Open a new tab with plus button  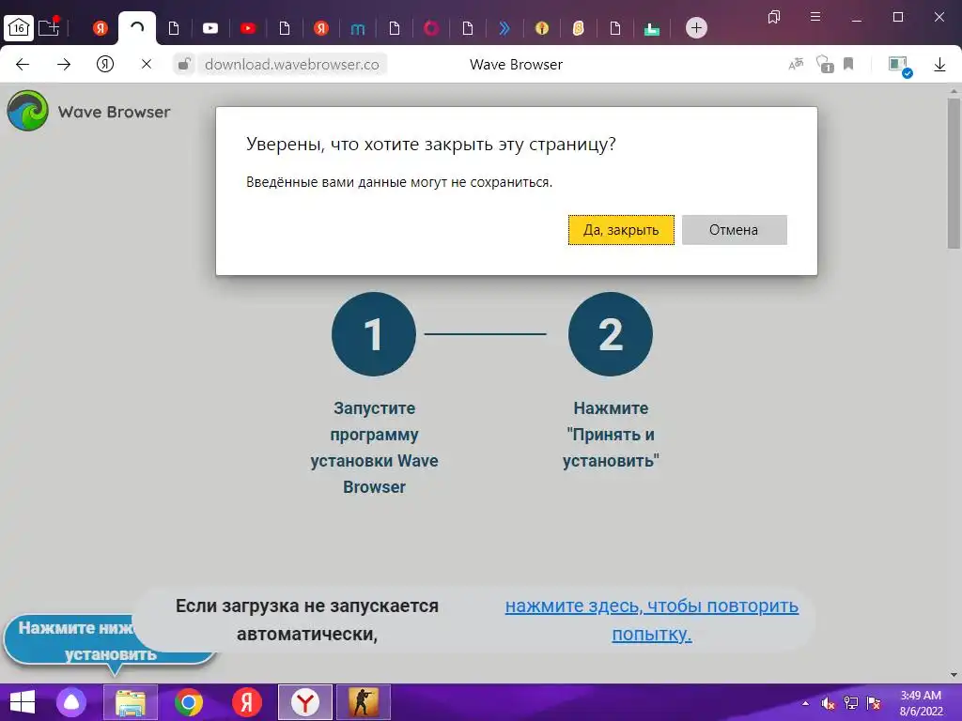click(696, 27)
